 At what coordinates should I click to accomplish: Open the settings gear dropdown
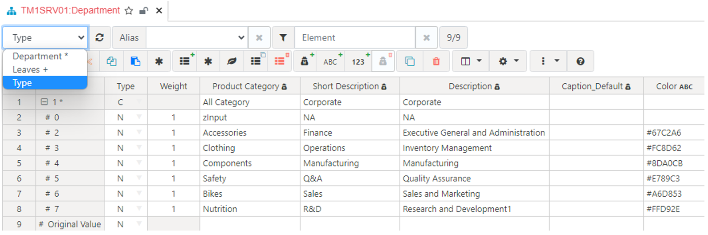tap(509, 61)
